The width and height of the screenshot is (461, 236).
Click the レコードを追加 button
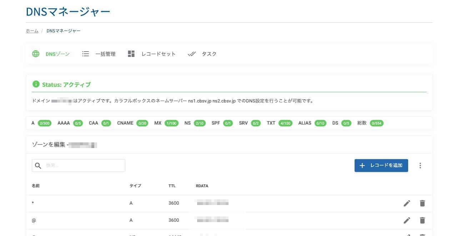[381, 166]
